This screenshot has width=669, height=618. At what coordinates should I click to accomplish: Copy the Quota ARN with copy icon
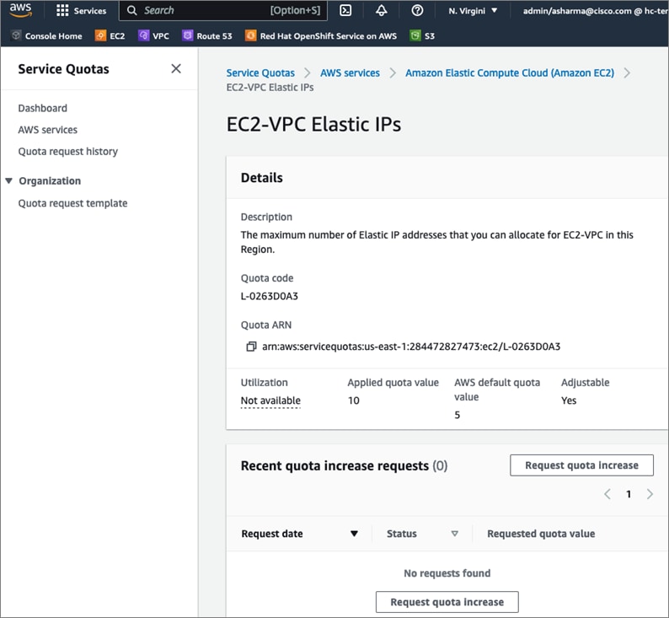coord(251,347)
